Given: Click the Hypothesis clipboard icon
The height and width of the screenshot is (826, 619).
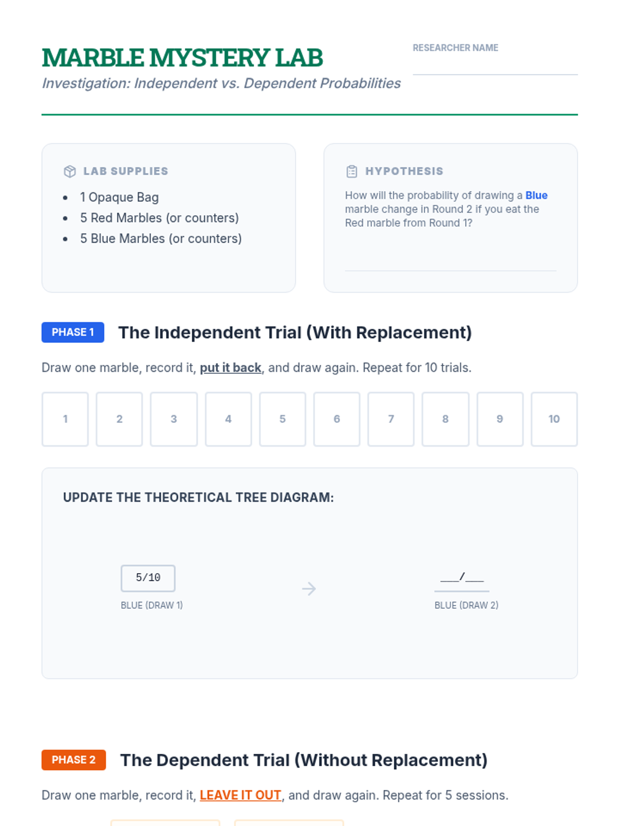Looking at the screenshot, I should 352,171.
